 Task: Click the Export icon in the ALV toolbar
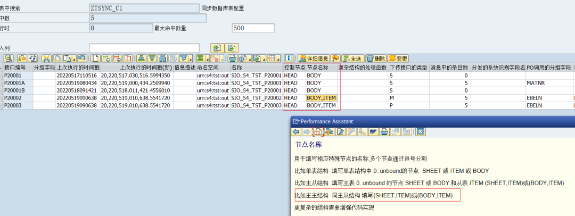tap(257, 59)
